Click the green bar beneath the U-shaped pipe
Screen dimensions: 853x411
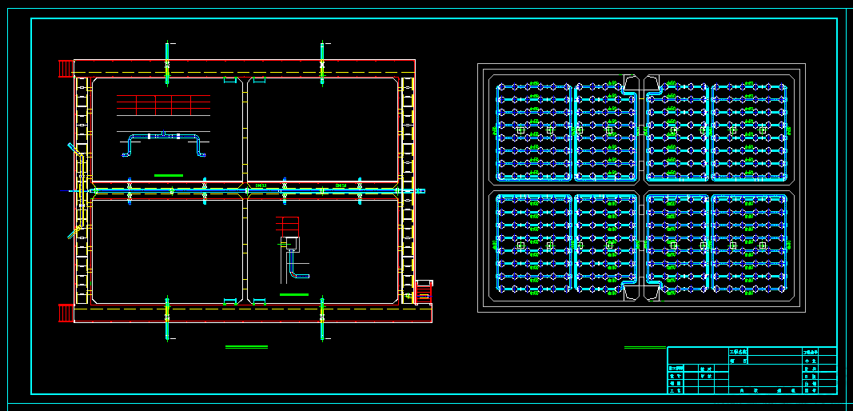point(169,175)
